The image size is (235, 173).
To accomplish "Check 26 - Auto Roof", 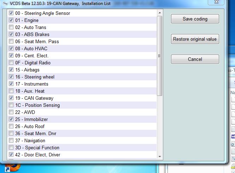I will 11,126.
